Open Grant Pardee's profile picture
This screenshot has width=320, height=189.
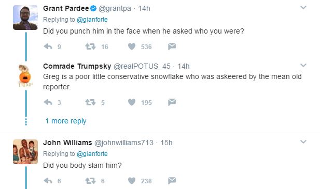coord(25,18)
